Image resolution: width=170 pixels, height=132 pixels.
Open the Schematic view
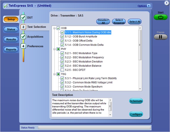tap(136, 101)
